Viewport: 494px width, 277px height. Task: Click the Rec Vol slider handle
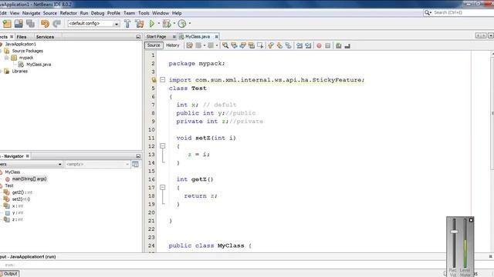(454, 232)
